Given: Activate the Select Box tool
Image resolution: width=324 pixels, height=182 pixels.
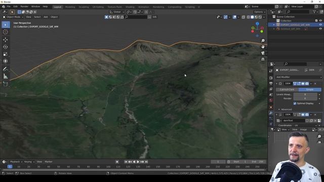Looking at the screenshot, I should [x=6, y=25].
